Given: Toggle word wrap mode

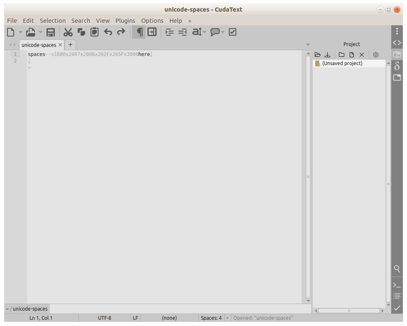Looking at the screenshot, I should (x=152, y=32).
